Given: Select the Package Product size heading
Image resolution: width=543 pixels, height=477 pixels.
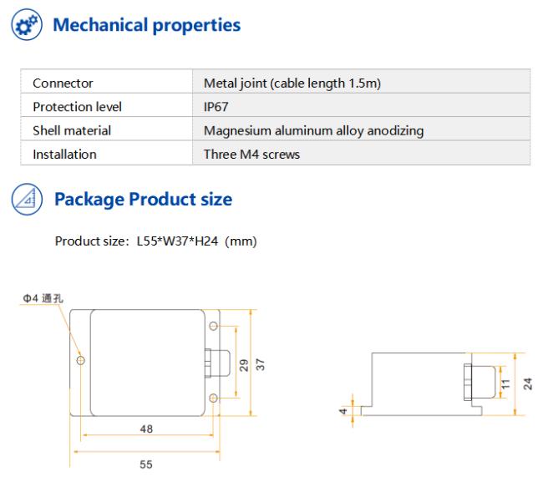Looking at the screenshot, I should pos(144,200).
